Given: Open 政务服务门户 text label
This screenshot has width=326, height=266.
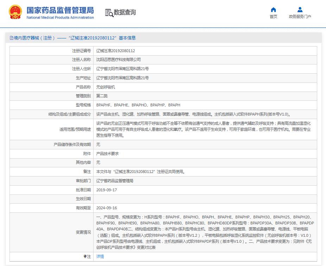Looking at the screenshot, I should coord(300,17).
